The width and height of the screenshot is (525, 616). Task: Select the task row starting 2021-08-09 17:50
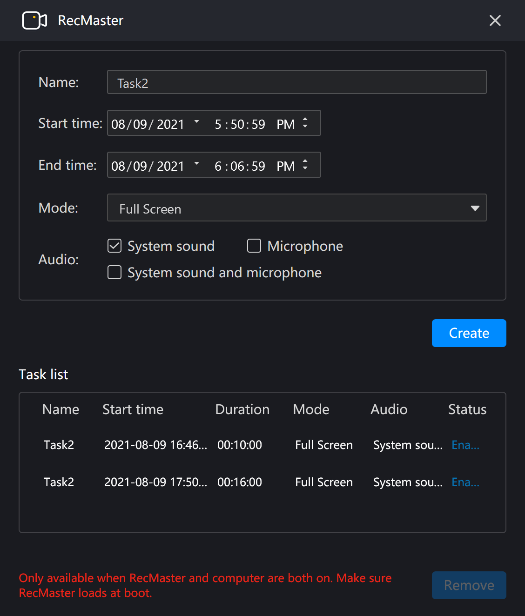coord(262,482)
